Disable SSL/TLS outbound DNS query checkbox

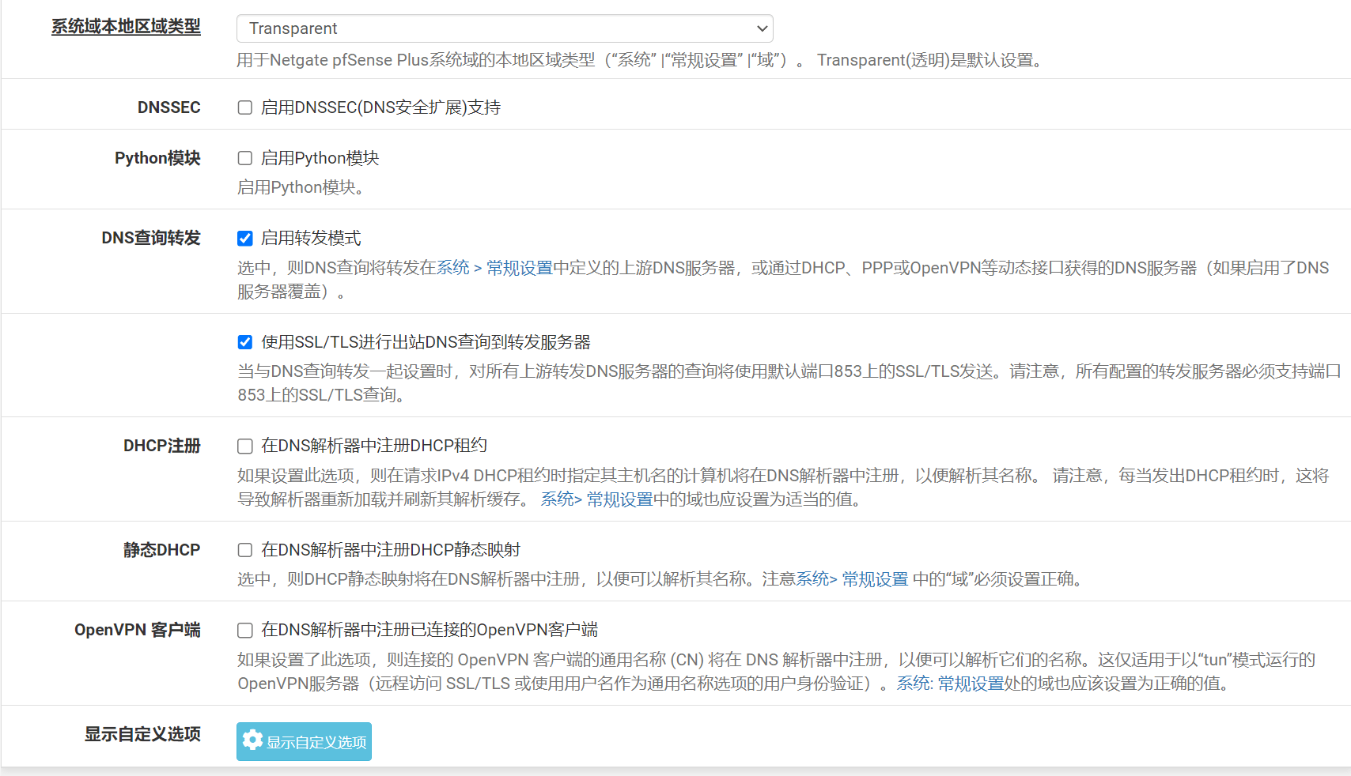point(245,342)
